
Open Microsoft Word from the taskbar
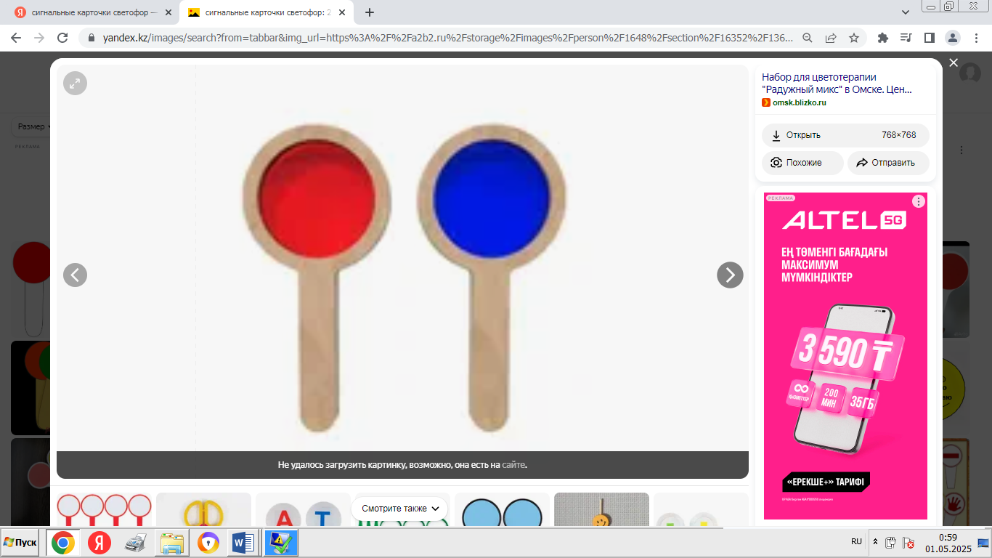pos(243,543)
